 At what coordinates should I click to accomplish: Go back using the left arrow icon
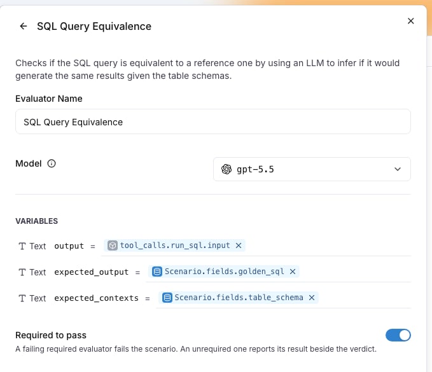coord(24,26)
